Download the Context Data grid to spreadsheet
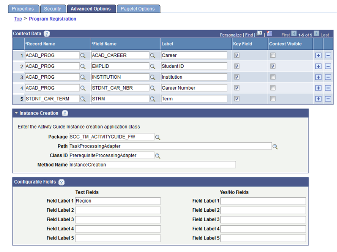The height and width of the screenshot is (252, 337). point(269,34)
